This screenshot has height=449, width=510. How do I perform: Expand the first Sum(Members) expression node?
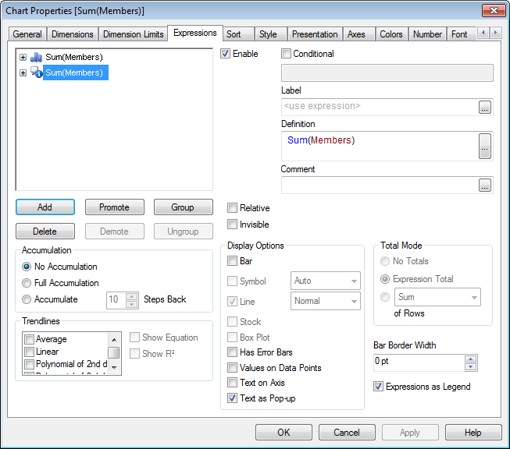click(23, 58)
